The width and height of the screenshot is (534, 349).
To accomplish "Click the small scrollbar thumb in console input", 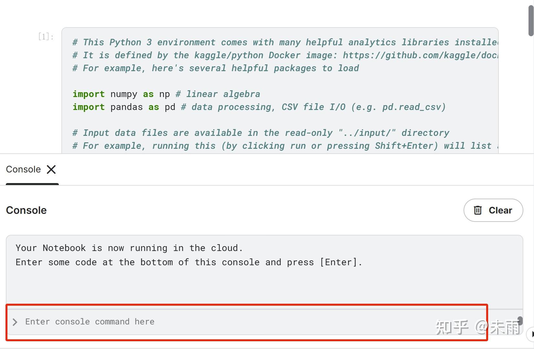I will 520,321.
